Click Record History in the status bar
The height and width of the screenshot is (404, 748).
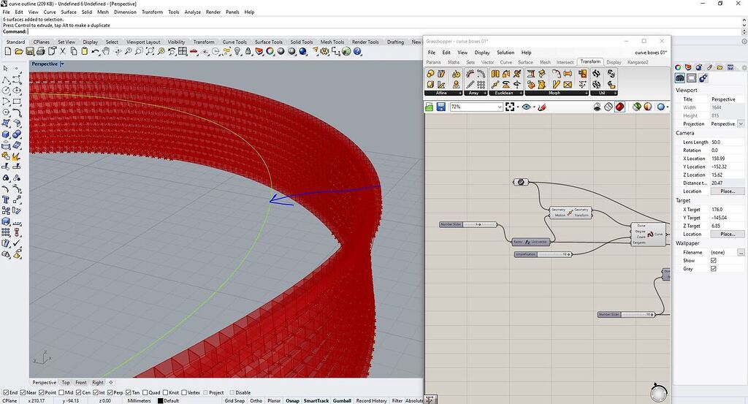pos(371,400)
